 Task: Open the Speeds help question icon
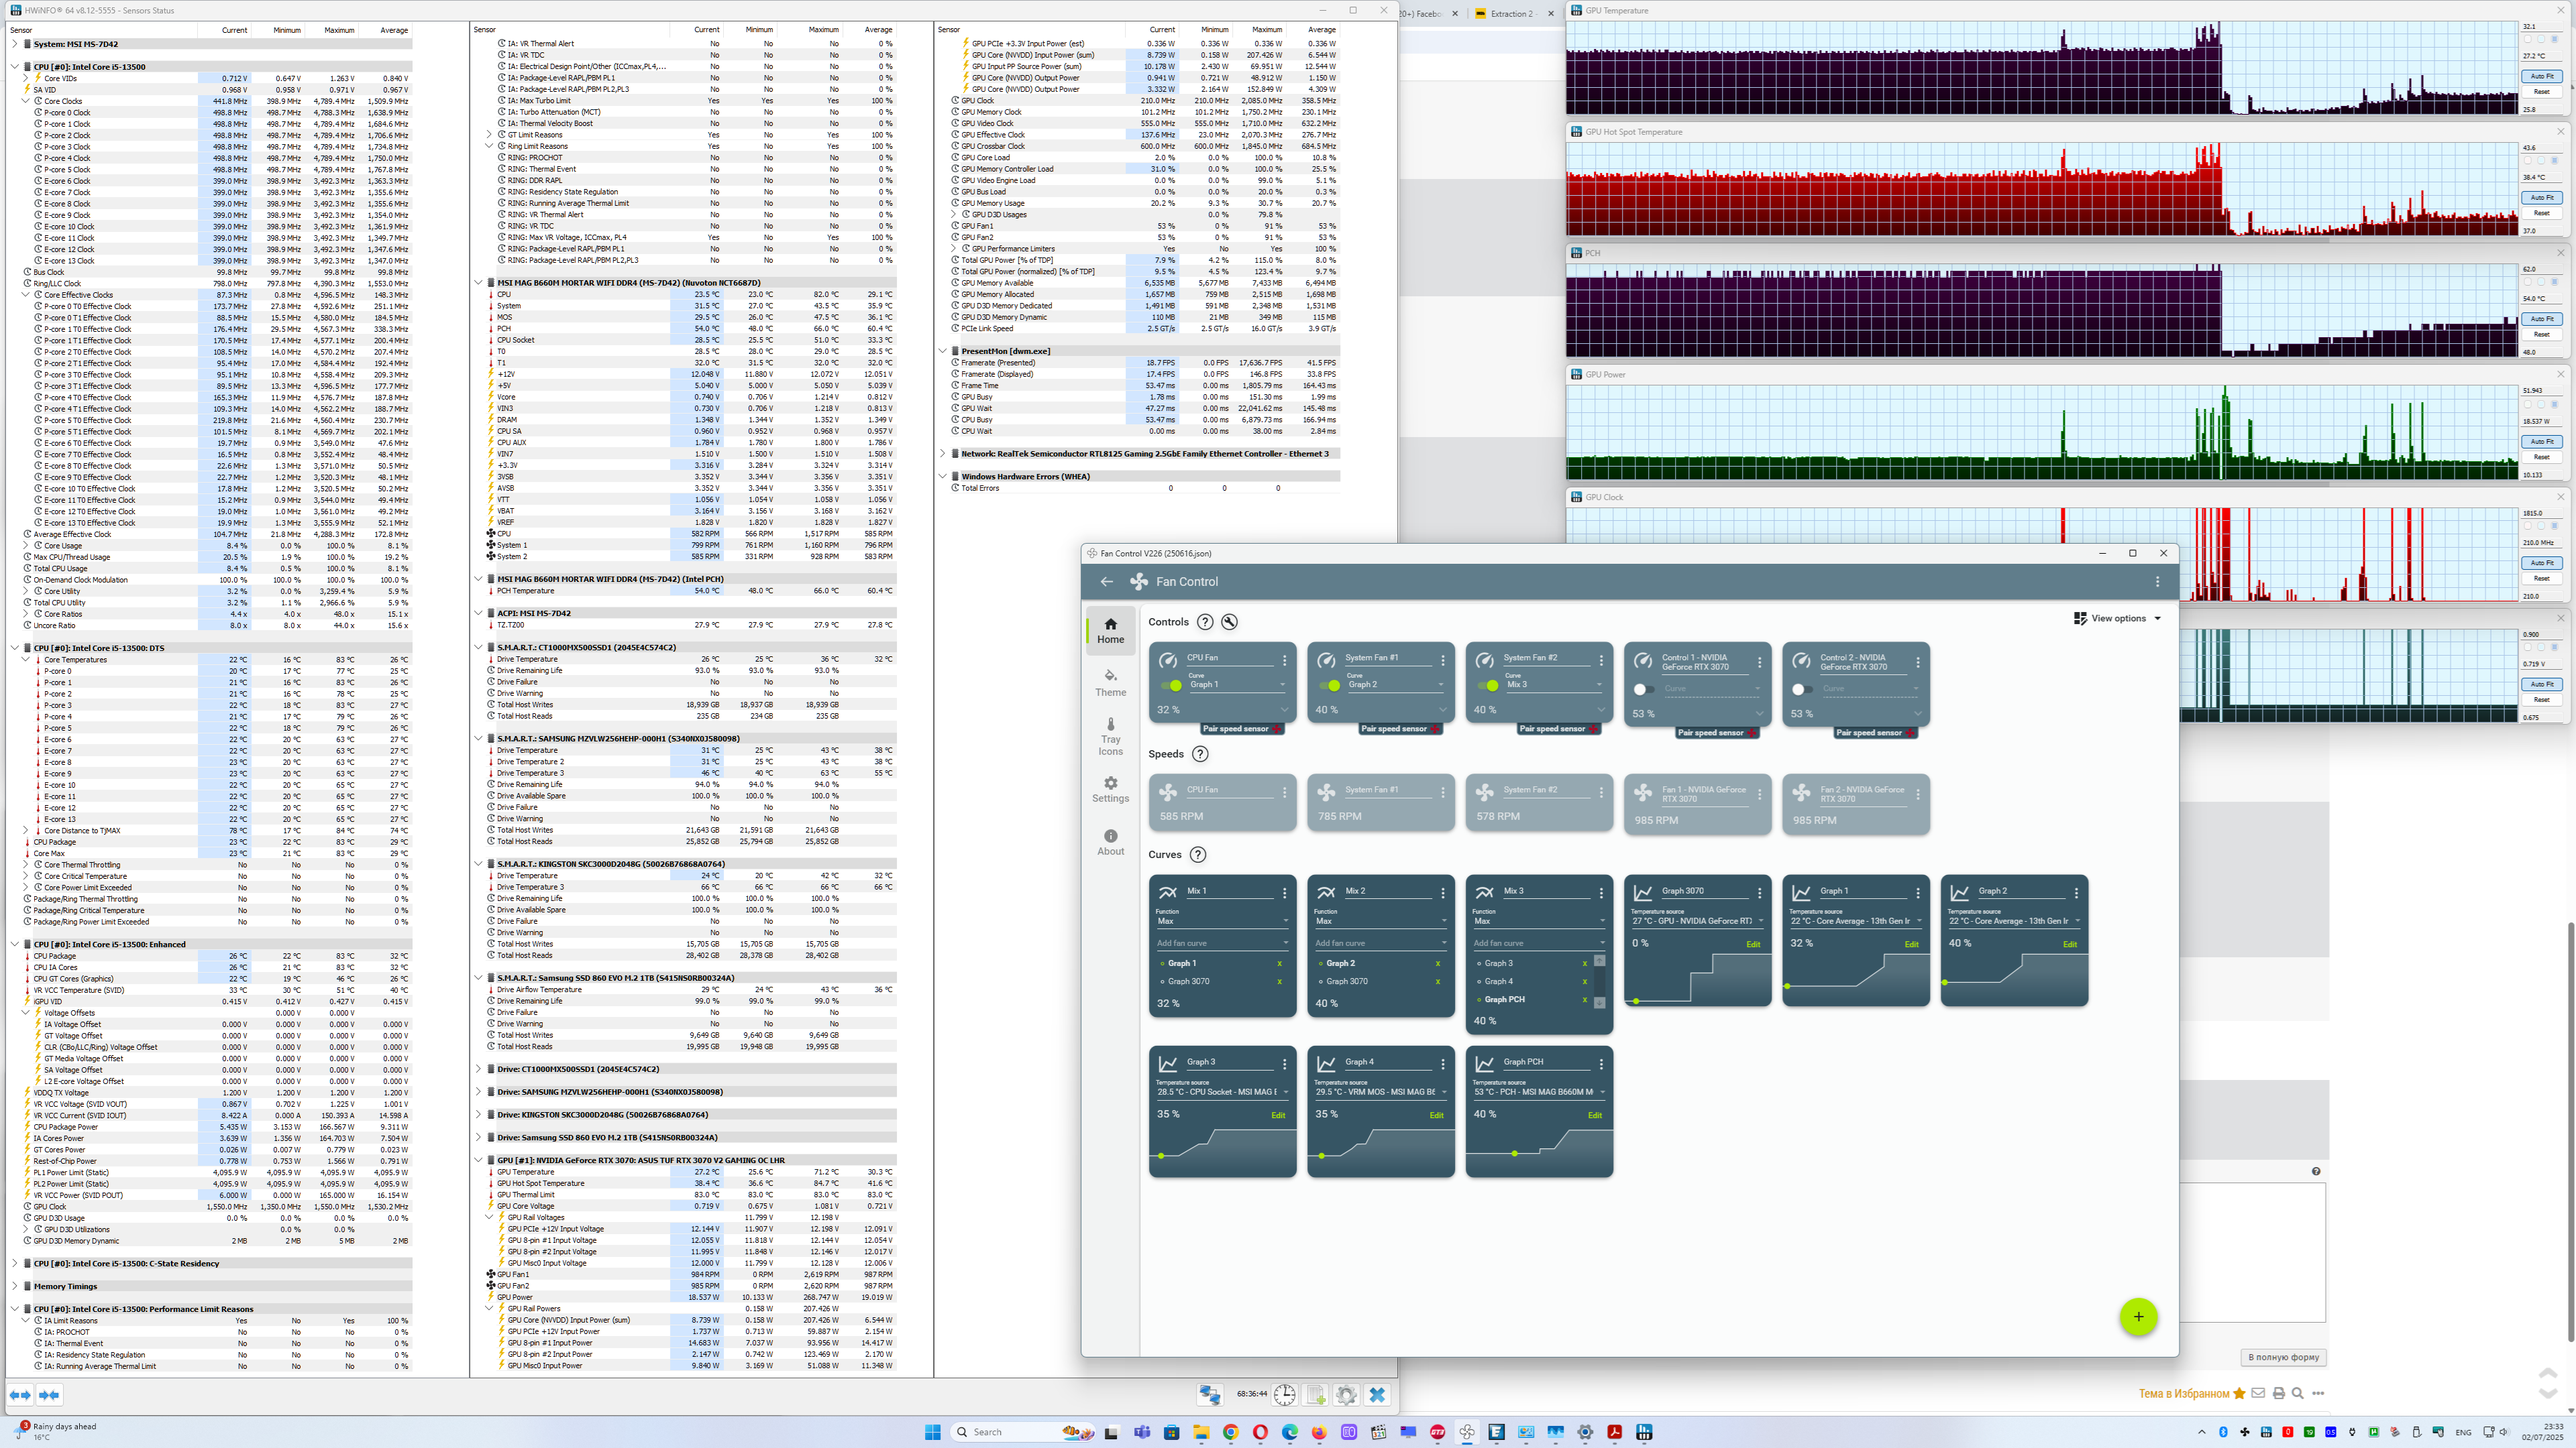pos(1200,754)
